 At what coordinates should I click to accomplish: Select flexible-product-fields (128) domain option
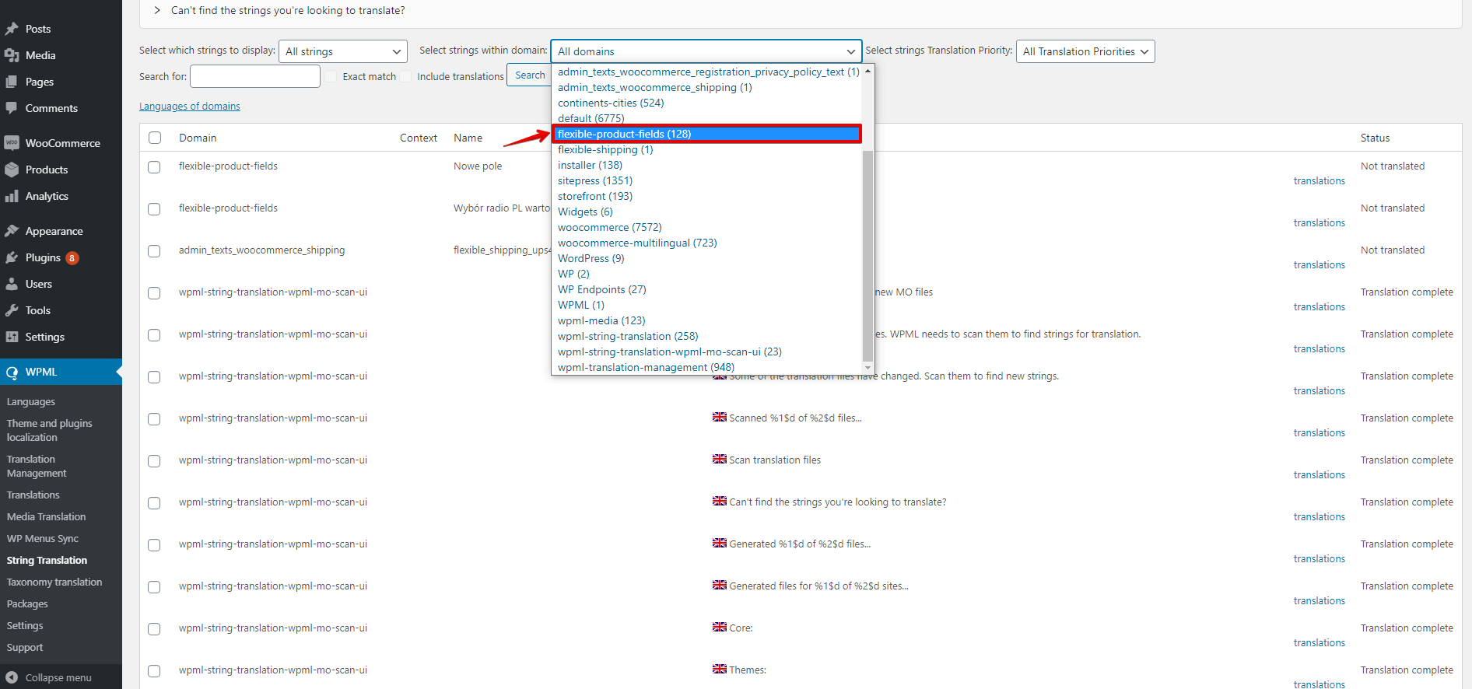pyautogui.click(x=706, y=134)
